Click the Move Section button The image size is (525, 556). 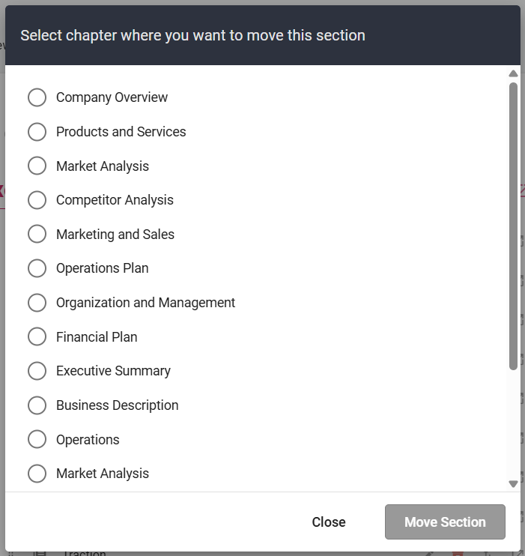tap(445, 522)
